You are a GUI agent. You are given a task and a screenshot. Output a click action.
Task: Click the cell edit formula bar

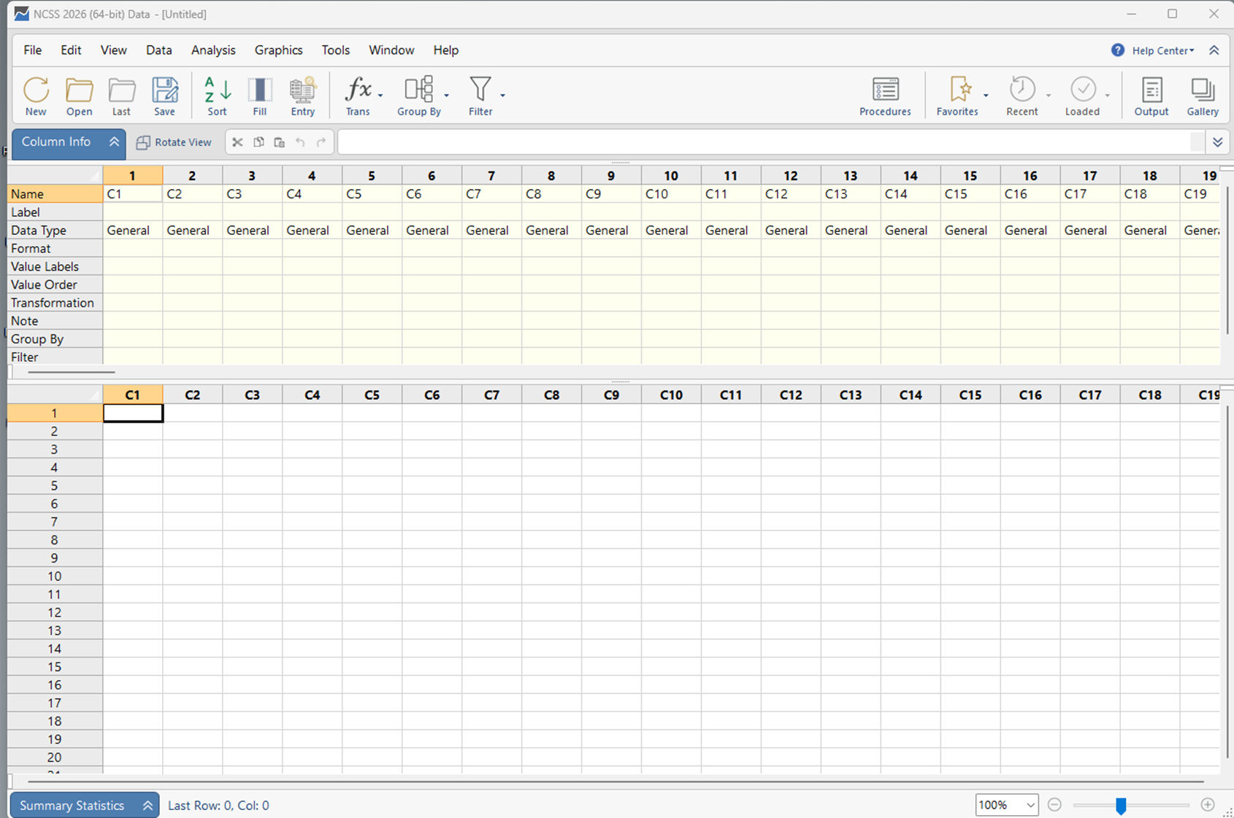[x=763, y=142]
